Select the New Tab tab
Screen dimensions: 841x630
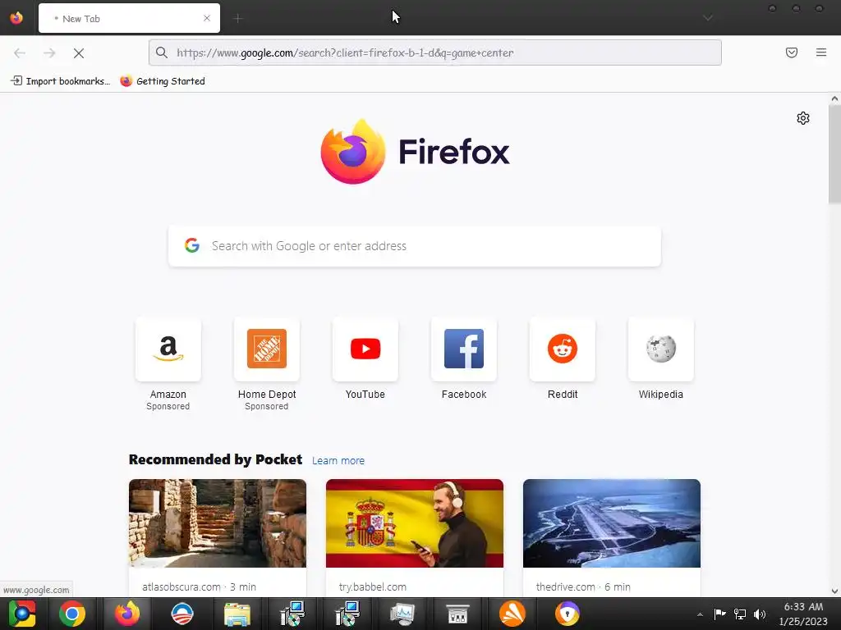click(129, 18)
